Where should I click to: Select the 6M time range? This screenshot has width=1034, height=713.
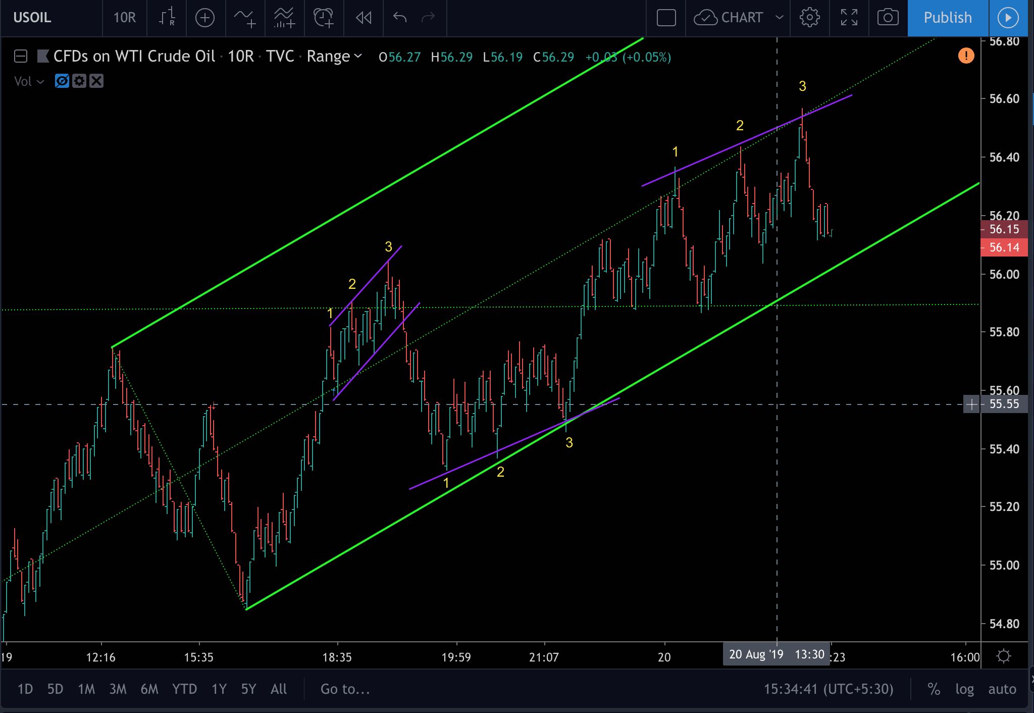[149, 689]
